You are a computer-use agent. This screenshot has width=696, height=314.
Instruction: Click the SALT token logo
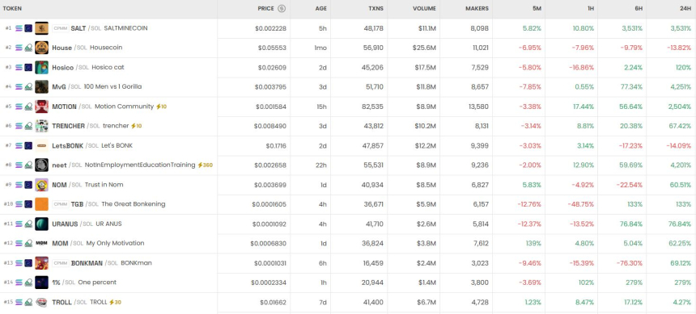coord(42,28)
